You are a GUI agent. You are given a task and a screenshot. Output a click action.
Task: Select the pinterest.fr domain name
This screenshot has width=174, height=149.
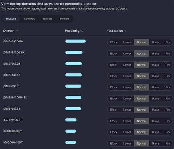tap(11, 86)
